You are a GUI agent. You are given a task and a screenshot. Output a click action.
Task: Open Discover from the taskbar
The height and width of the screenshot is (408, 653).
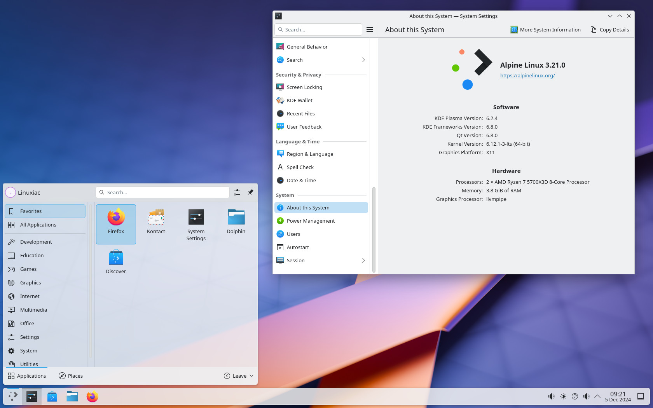pyautogui.click(x=52, y=396)
